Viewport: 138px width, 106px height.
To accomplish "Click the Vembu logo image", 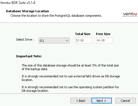I will tap(130, 14).
